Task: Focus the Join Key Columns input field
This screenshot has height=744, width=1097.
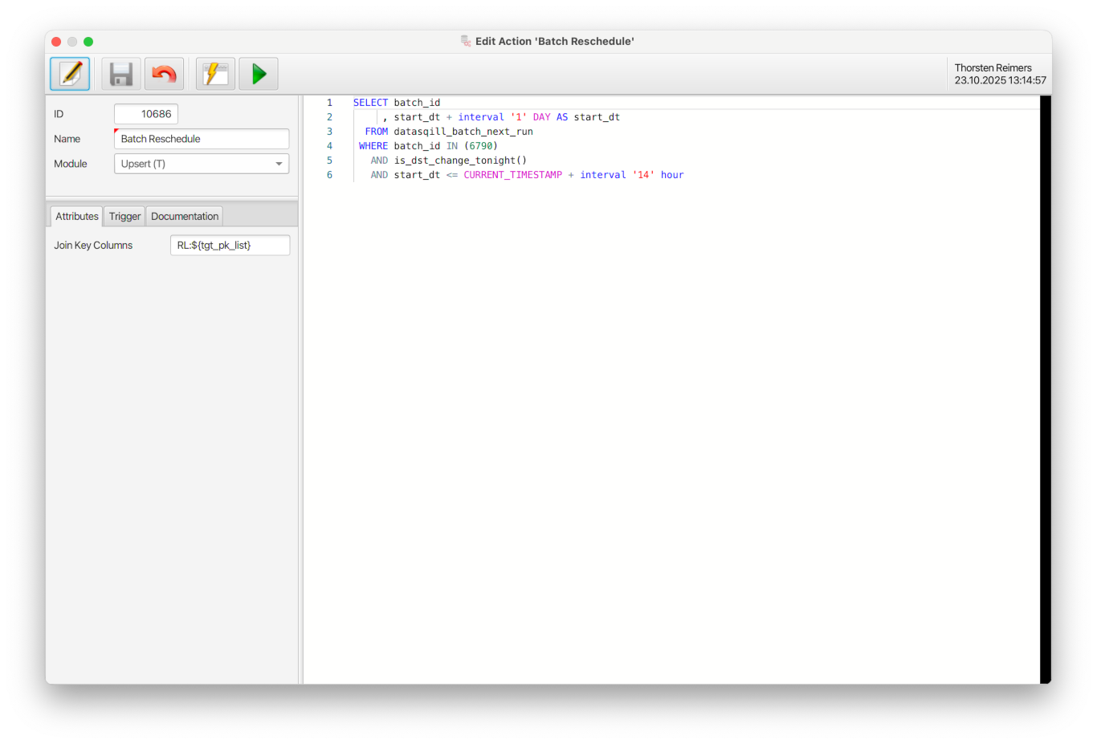Action: tap(230, 246)
